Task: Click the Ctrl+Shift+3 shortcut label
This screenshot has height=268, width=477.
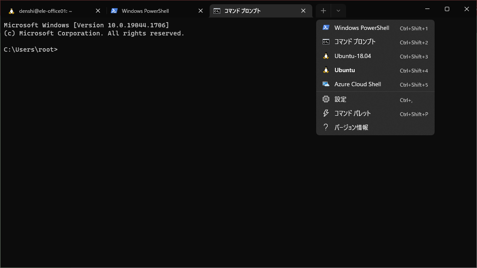Action: pyautogui.click(x=414, y=57)
